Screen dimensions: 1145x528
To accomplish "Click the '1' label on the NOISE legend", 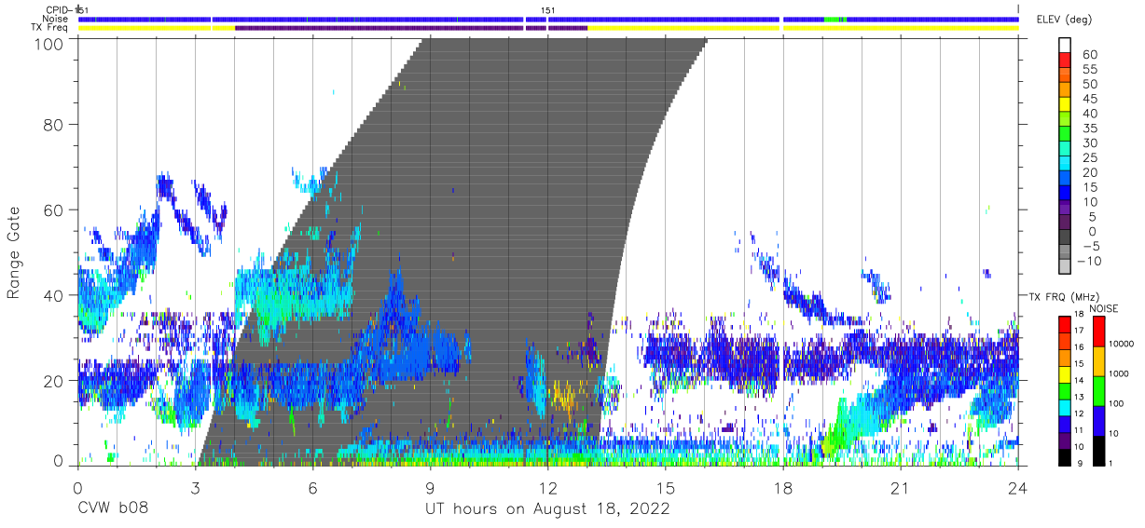I will click(x=1112, y=463).
